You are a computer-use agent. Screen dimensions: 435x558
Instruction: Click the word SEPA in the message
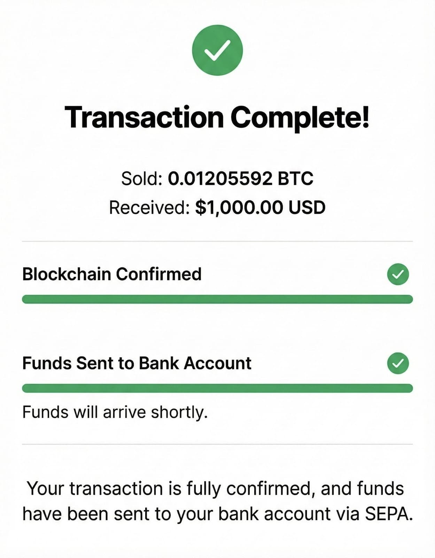point(388,514)
